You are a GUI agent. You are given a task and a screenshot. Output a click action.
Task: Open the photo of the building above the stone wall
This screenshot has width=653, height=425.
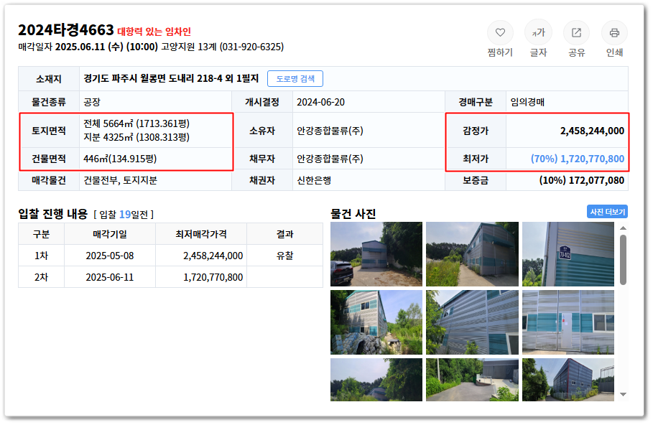(376, 322)
